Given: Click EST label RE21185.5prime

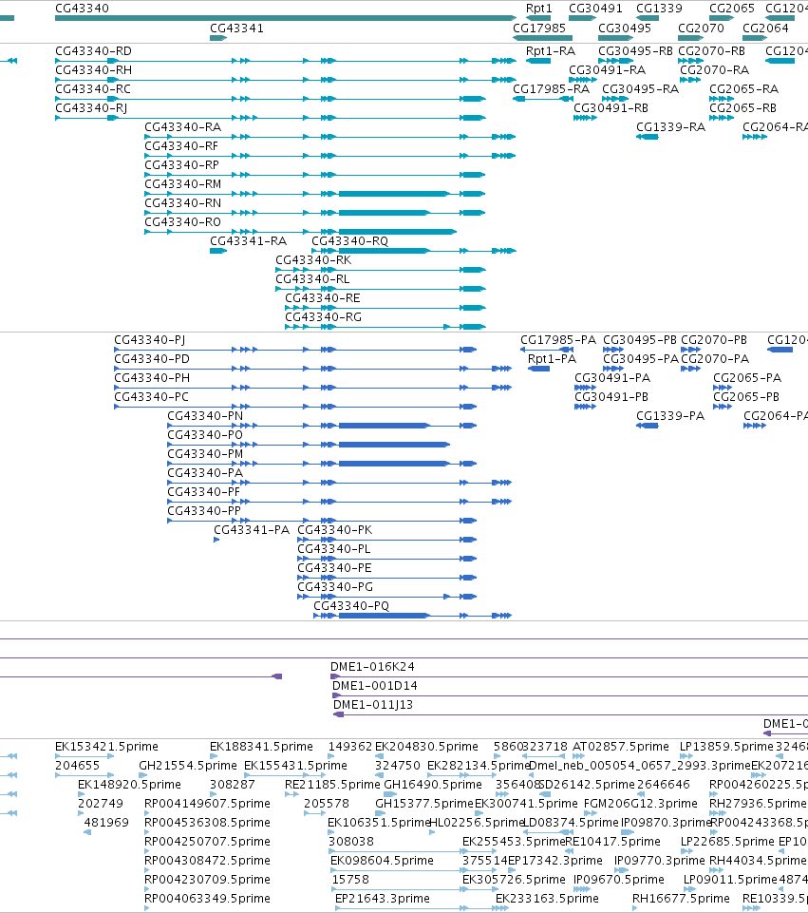Looking at the screenshot, I should click(x=332, y=785).
